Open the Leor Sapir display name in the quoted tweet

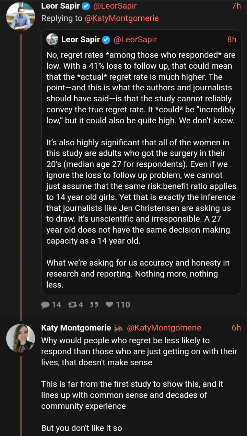(x=81, y=40)
